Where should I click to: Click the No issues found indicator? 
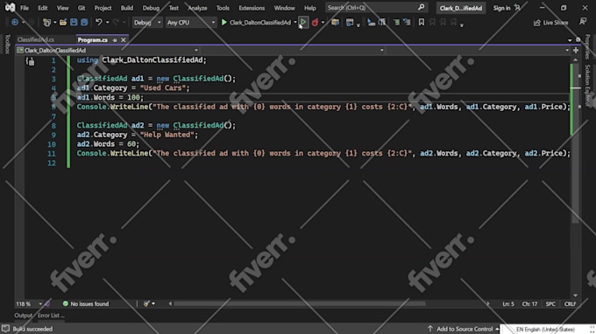point(86,303)
